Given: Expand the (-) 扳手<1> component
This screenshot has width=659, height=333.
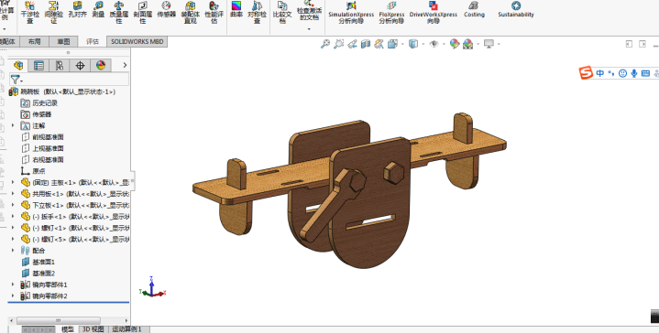Looking at the screenshot, I should 13,216.
